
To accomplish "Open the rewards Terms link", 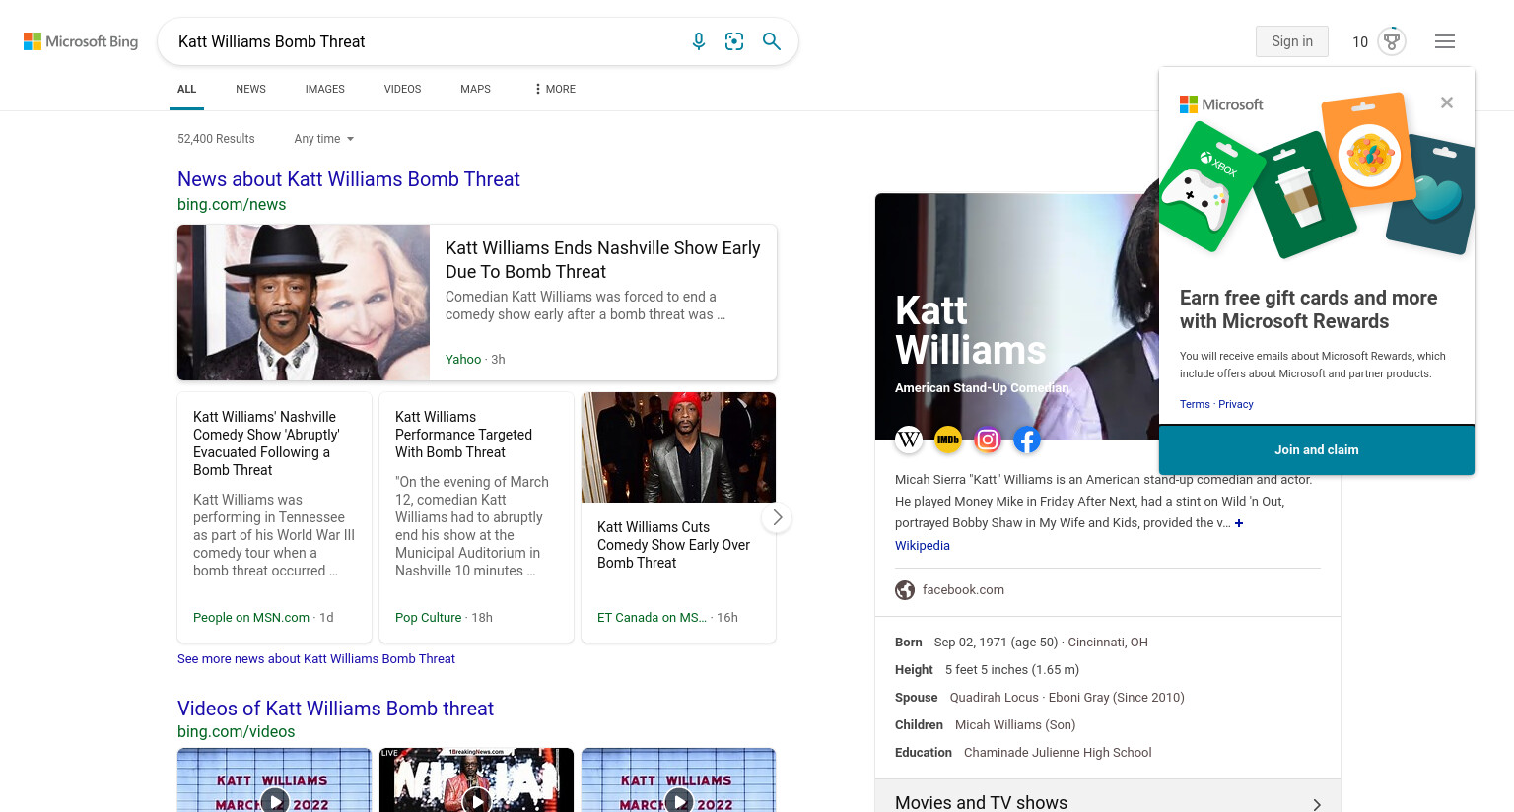I will (x=1195, y=404).
